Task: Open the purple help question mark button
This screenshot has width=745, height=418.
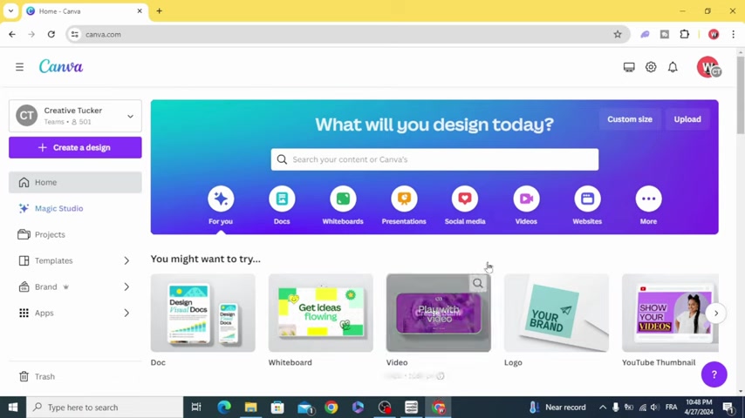Action: (714, 374)
